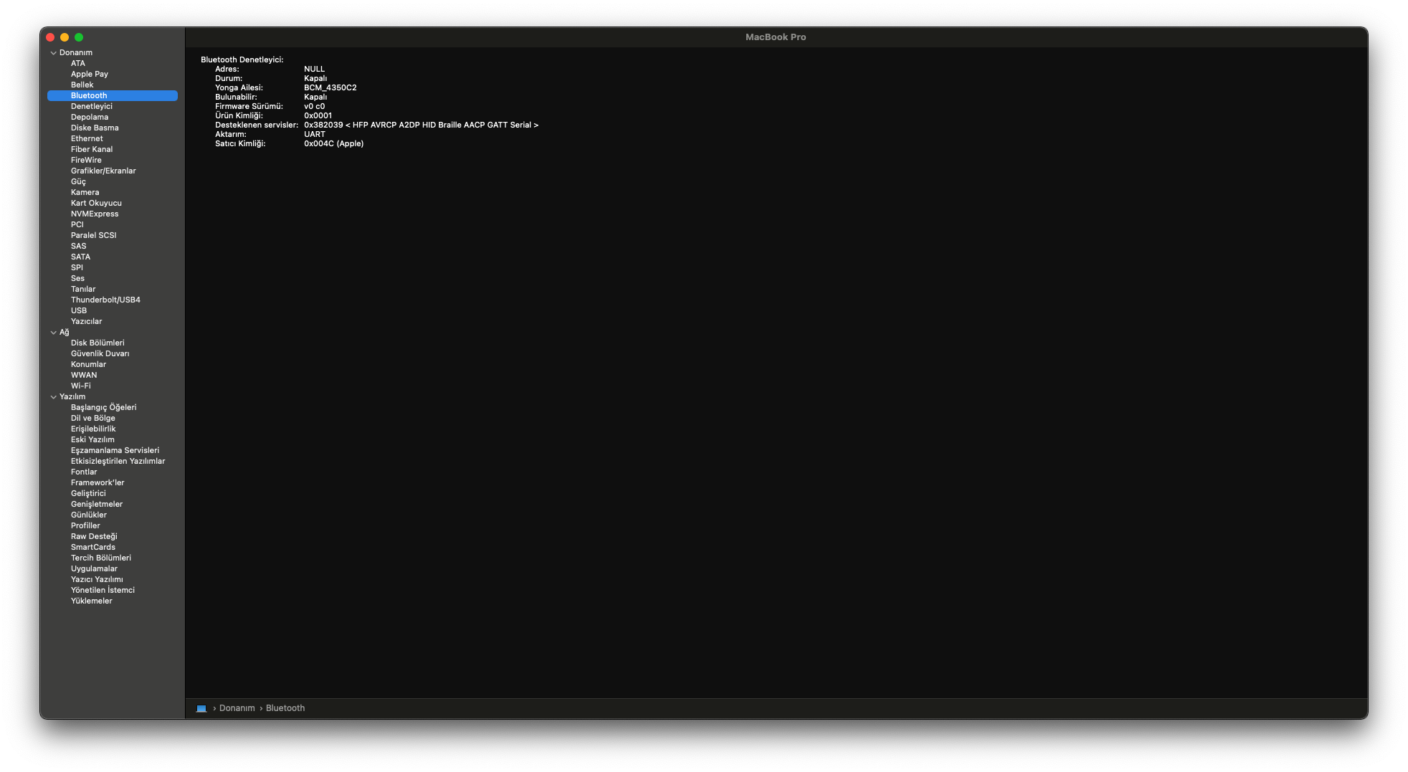Click Donanım in the bottom path bar
1408x772 pixels.
click(x=237, y=708)
